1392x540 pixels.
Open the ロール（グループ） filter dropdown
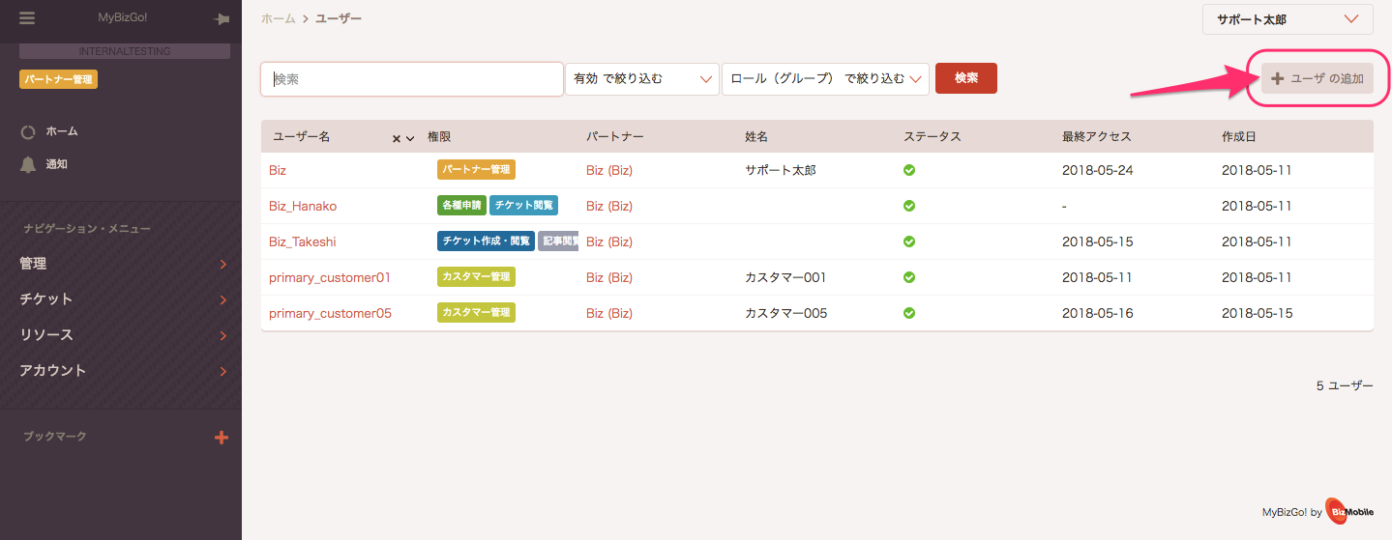tap(825, 79)
